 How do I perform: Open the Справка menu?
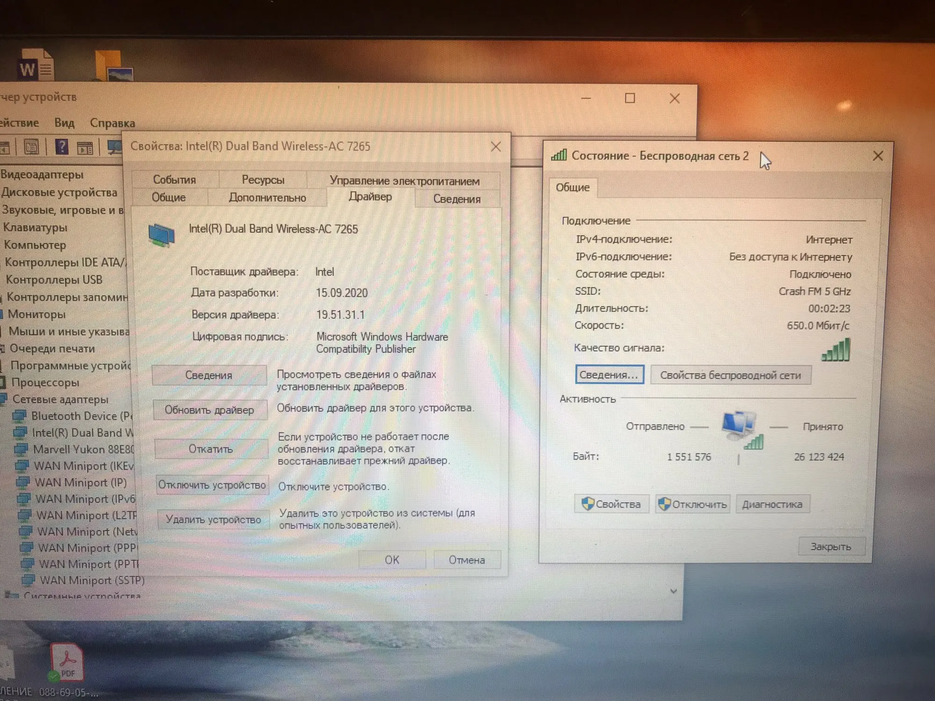(112, 123)
